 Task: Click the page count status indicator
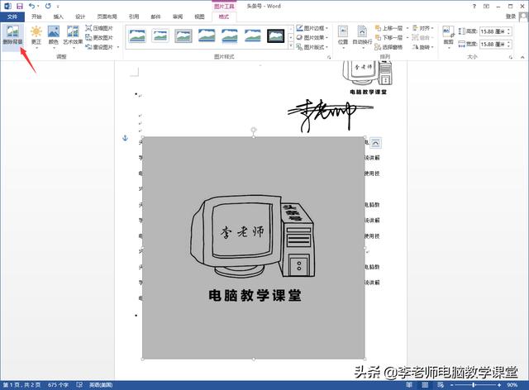[21, 385]
